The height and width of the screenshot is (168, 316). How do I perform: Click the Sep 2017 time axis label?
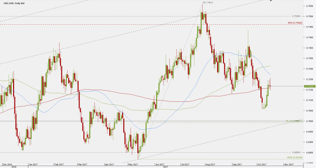click(237, 164)
